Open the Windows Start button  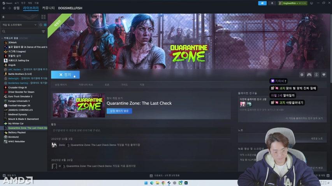[146, 183]
